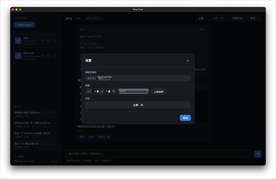
Task: Toggle the 主题 theme contrast icon
Action: (x=142, y=105)
